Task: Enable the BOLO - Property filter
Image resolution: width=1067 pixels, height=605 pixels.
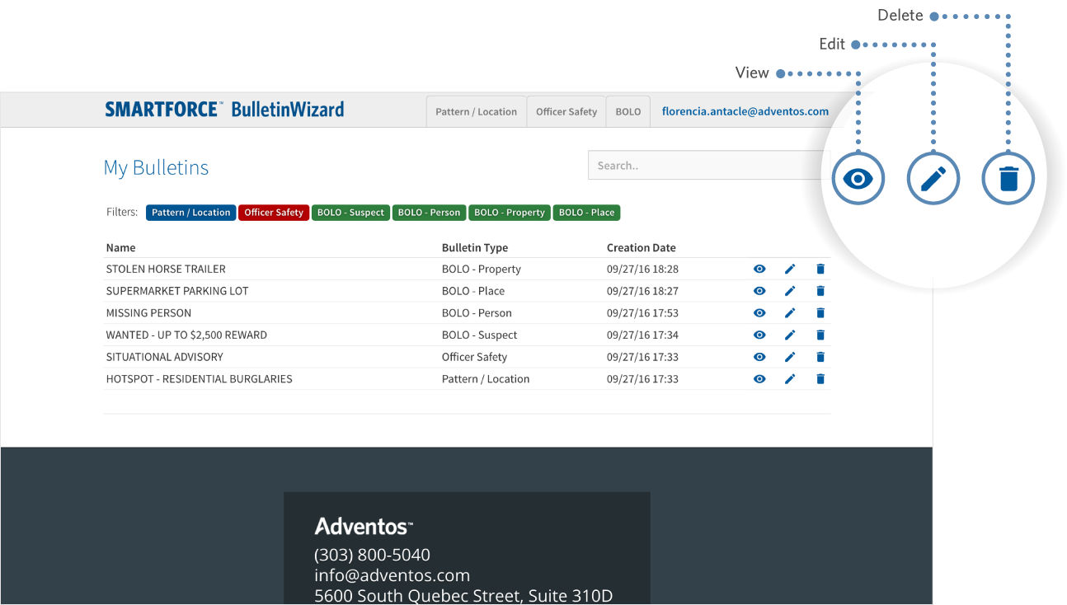Action: (x=509, y=213)
